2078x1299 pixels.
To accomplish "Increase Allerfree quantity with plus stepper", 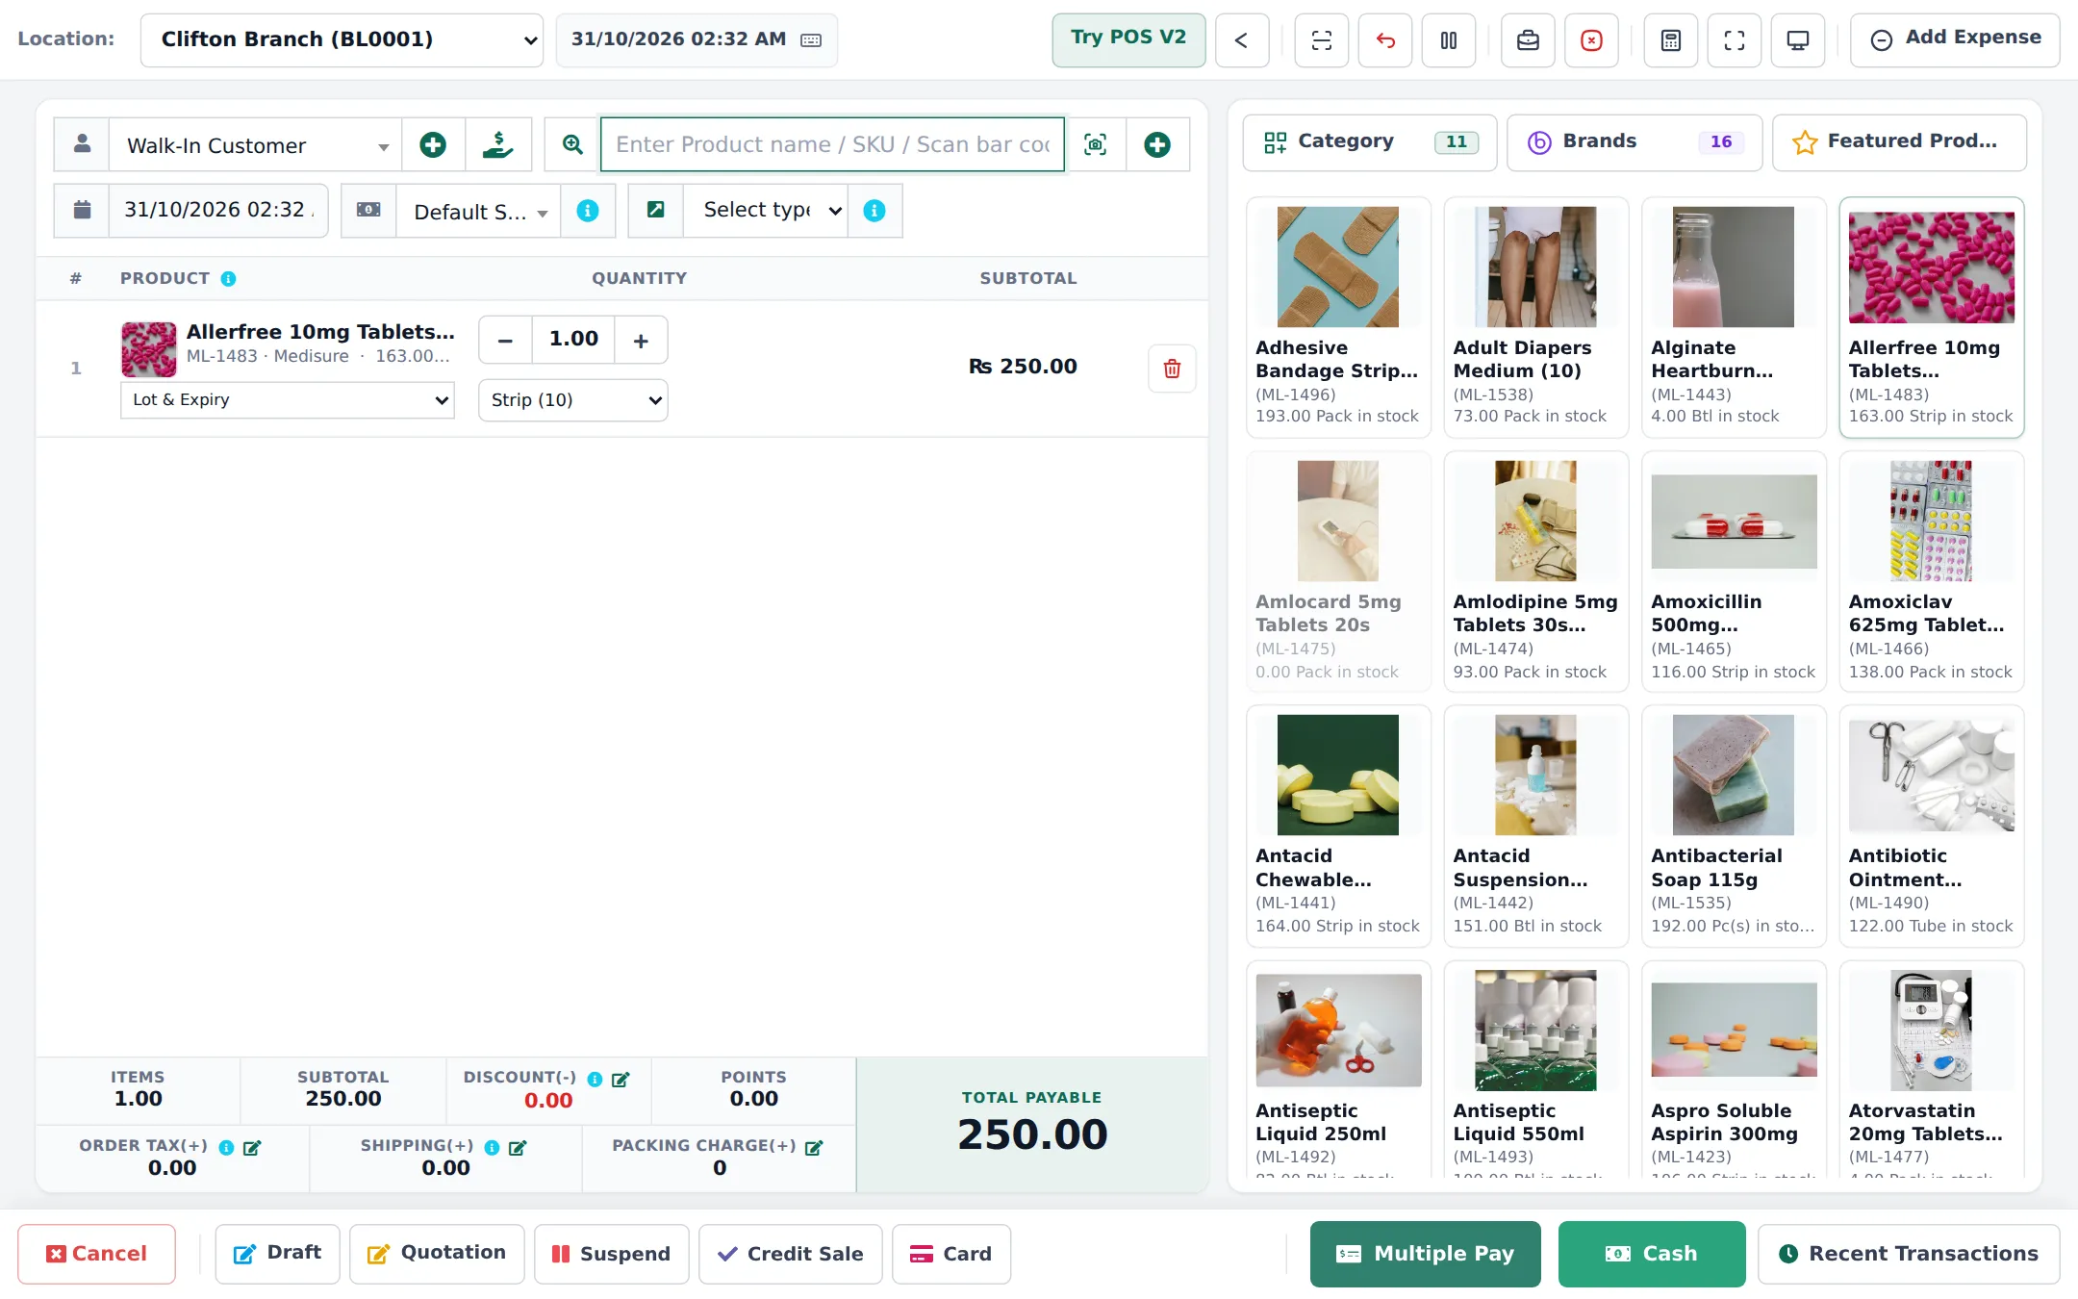I will click(641, 341).
